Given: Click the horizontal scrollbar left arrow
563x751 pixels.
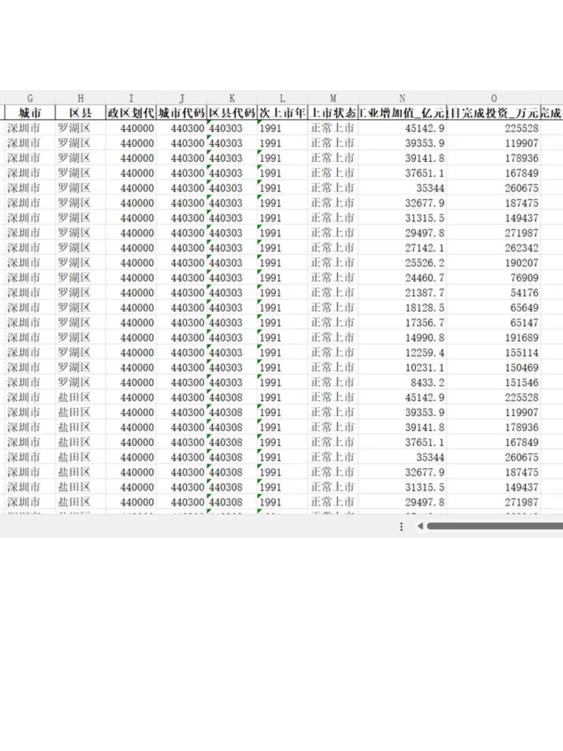Looking at the screenshot, I should tap(420, 526).
